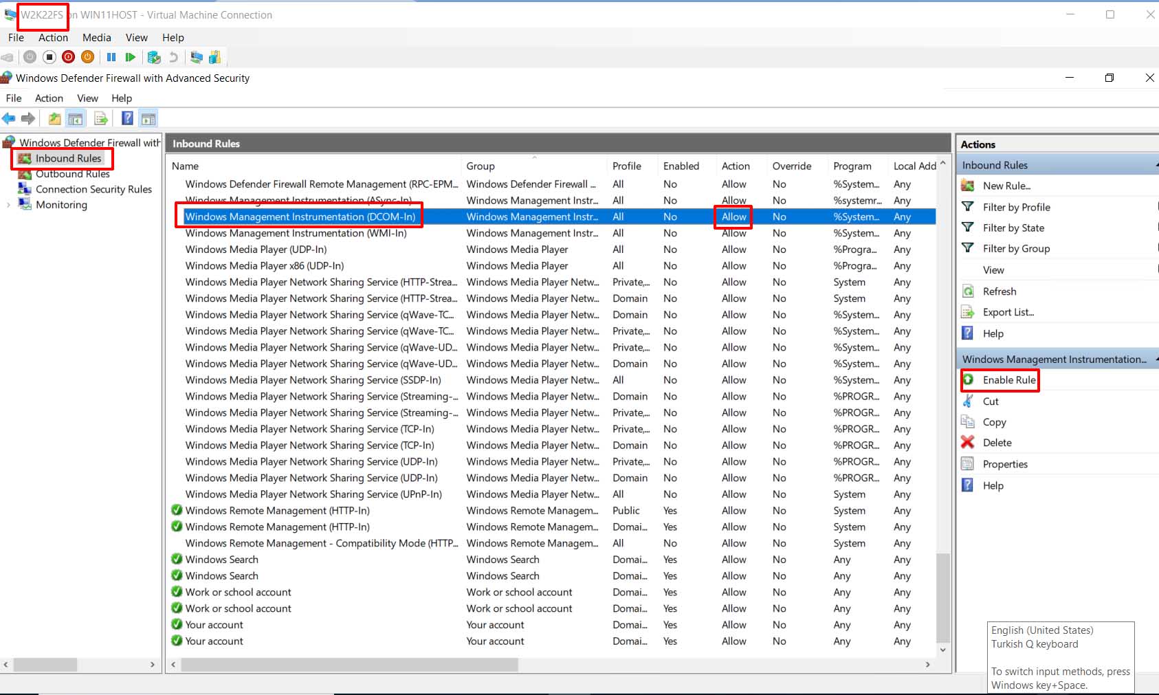1159x695 pixels.
Task: Click the Enhanced Session icon in VM toolbar
Action: click(197, 57)
